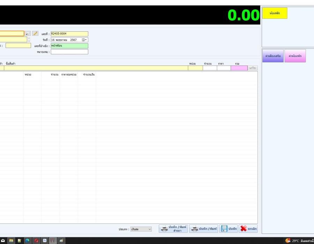Click the จำนวนเงิน column header
The width and height of the screenshot is (314, 244).
(87, 75)
